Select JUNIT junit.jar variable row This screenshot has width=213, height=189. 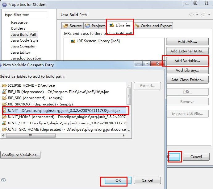tap(64, 111)
